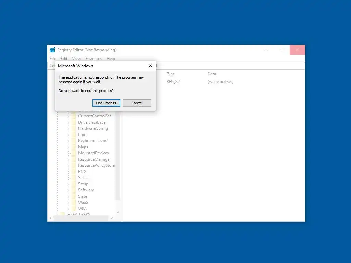Image resolution: width=351 pixels, height=263 pixels.
Task: Close the Registry Editor window
Action: pyautogui.click(x=297, y=50)
